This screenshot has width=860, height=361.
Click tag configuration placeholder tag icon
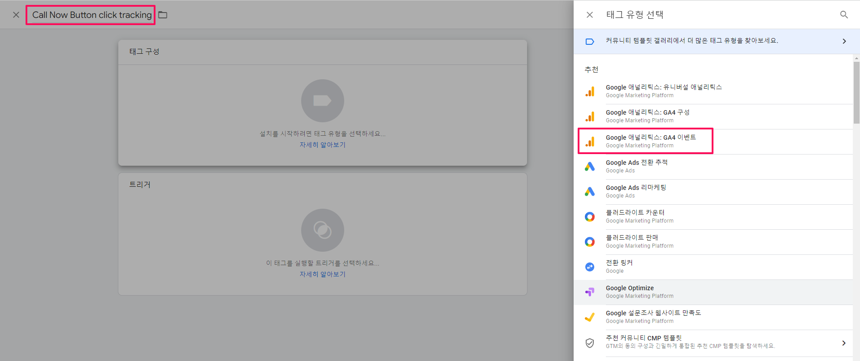323,101
